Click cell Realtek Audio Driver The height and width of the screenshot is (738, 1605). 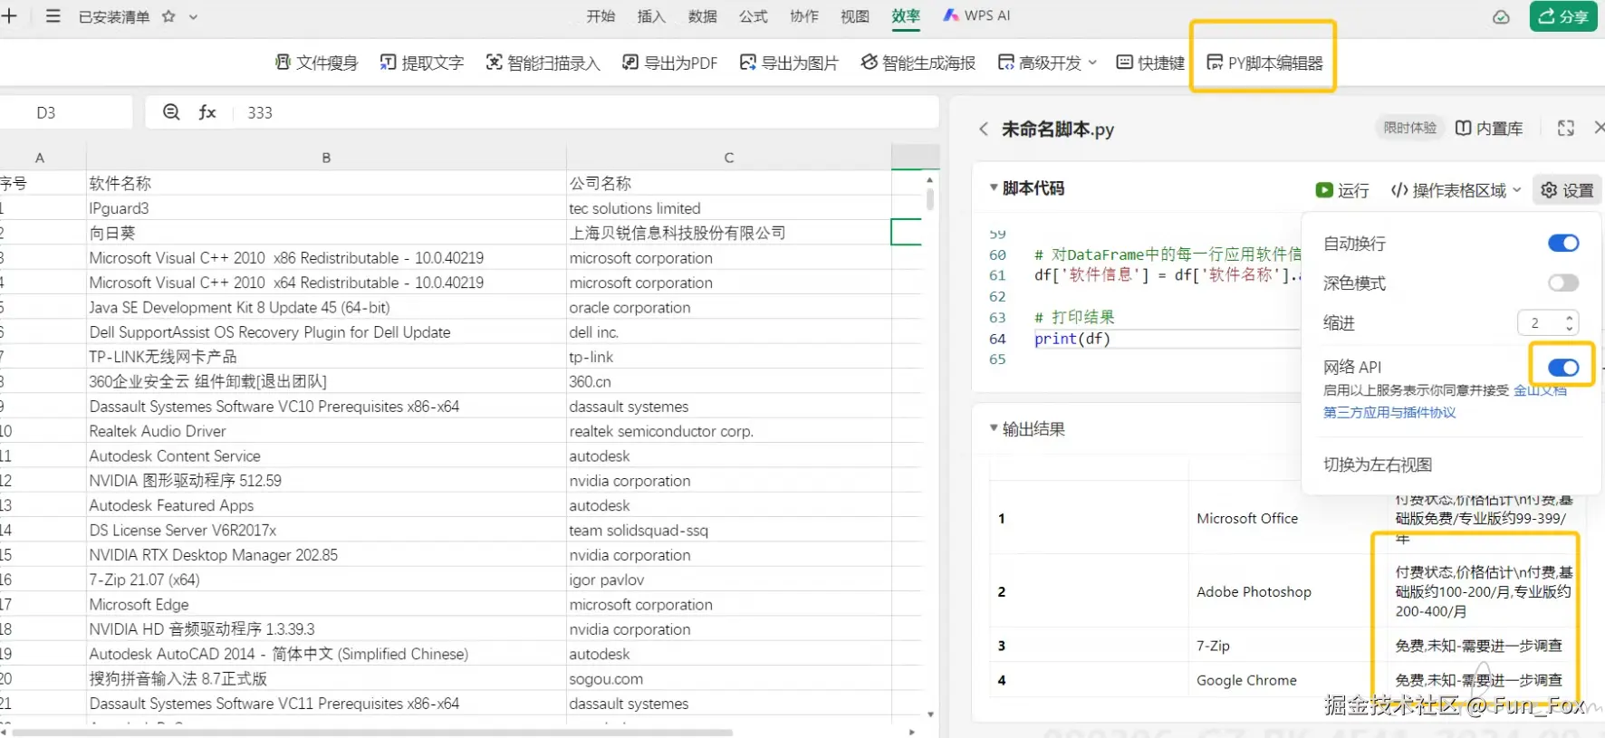click(326, 431)
